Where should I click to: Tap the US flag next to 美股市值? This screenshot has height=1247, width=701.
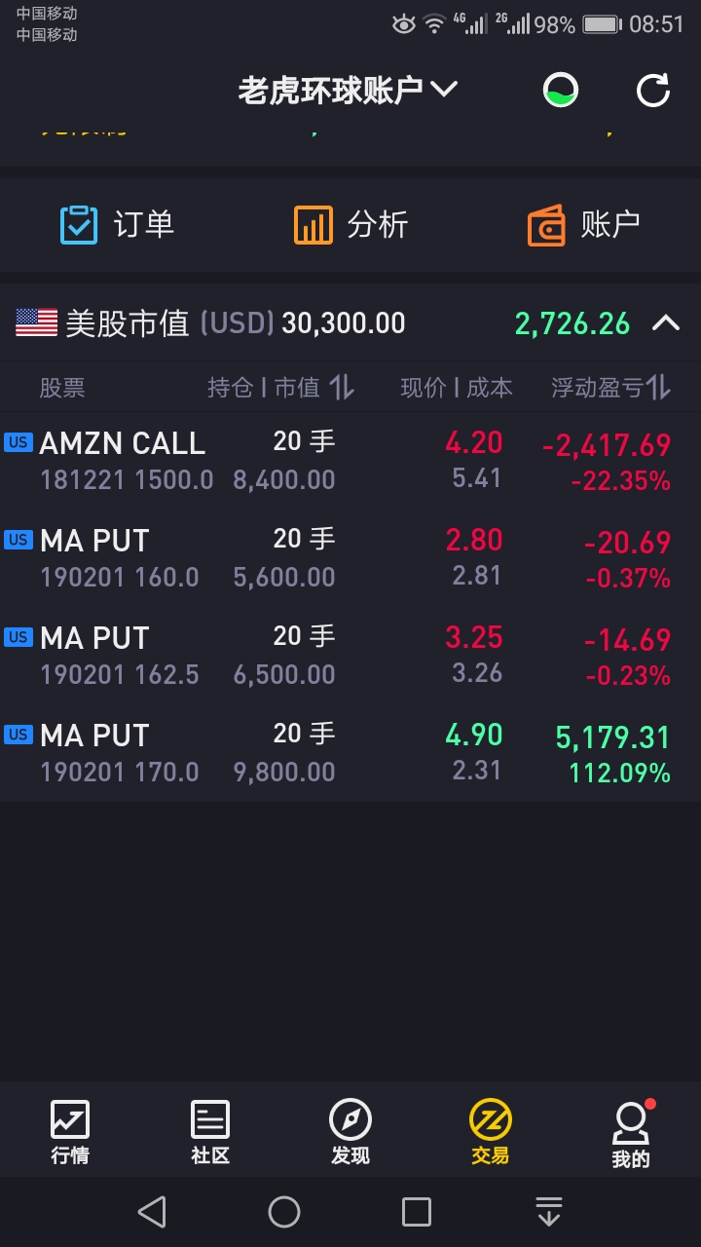(x=37, y=322)
